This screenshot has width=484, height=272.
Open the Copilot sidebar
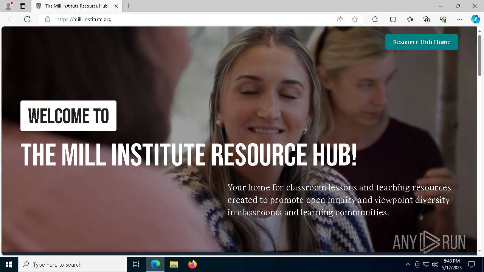click(475, 19)
